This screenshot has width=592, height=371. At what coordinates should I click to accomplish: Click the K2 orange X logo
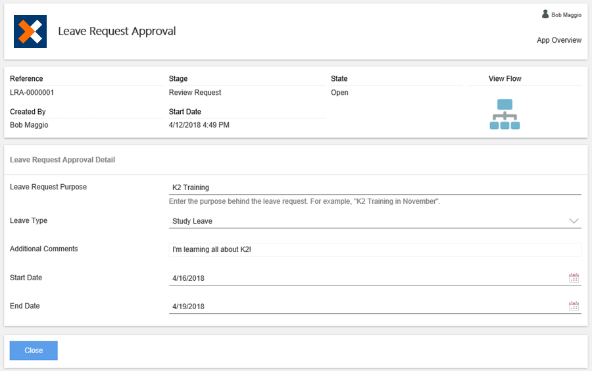click(30, 32)
